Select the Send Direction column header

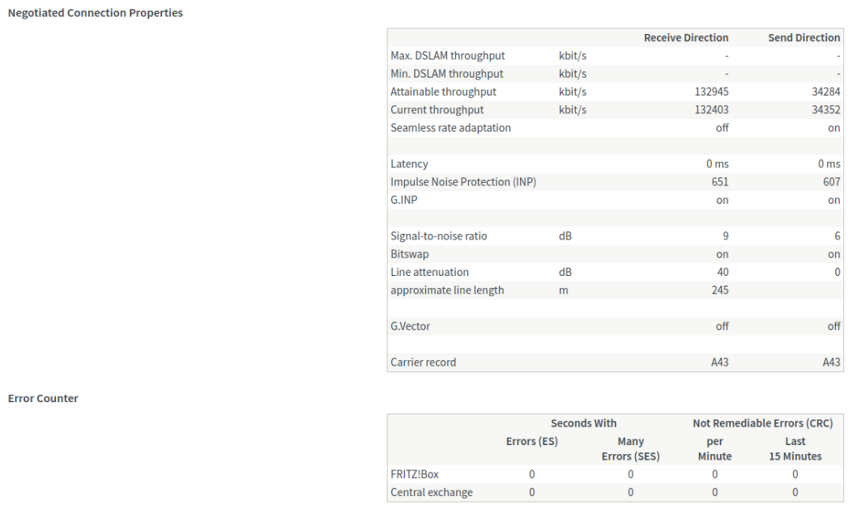[803, 38]
